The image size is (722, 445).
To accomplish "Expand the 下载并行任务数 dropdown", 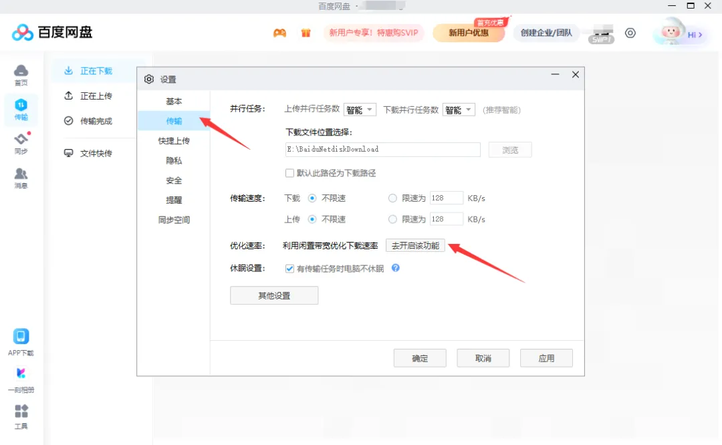I will 459,110.
